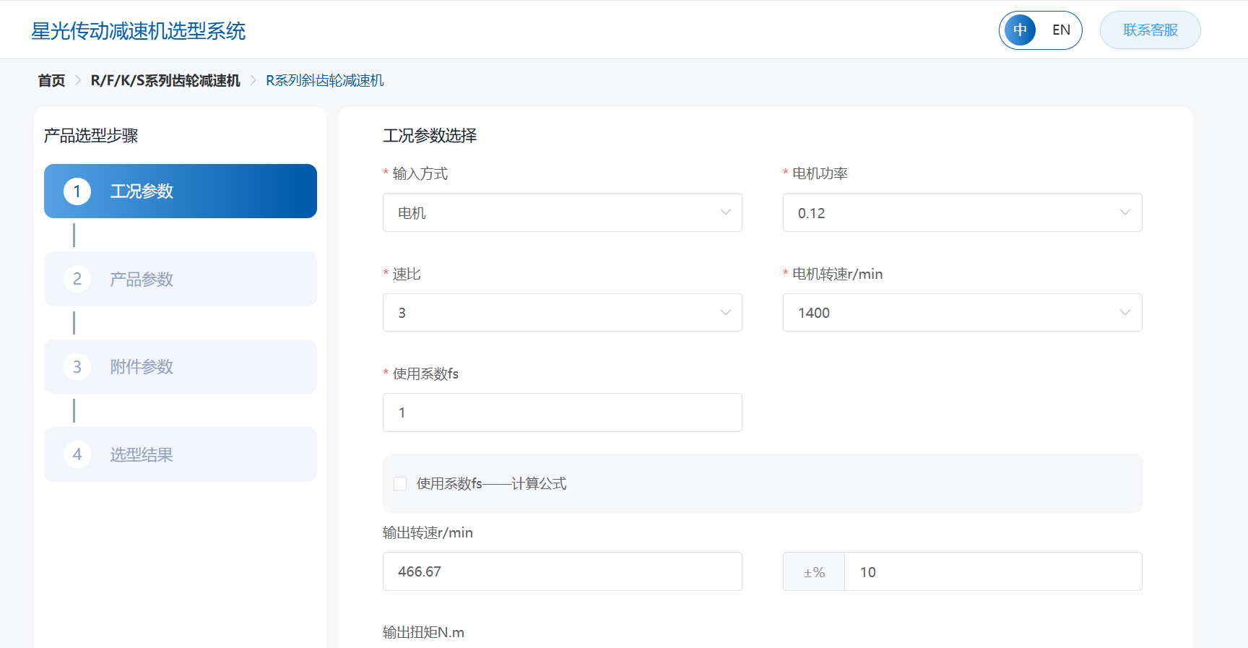Open the 输入方式 dropdown showing 电机
Image resolution: width=1248 pixels, height=648 pixels.
(562, 212)
